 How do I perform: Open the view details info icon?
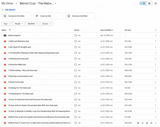156,3
